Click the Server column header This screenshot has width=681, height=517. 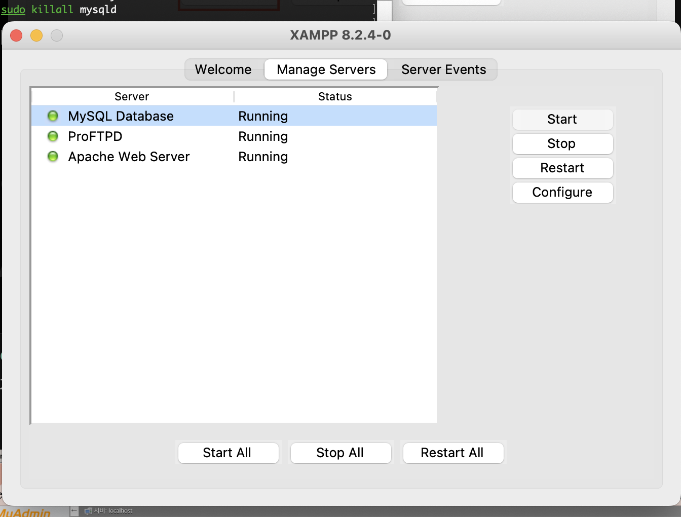(x=132, y=96)
